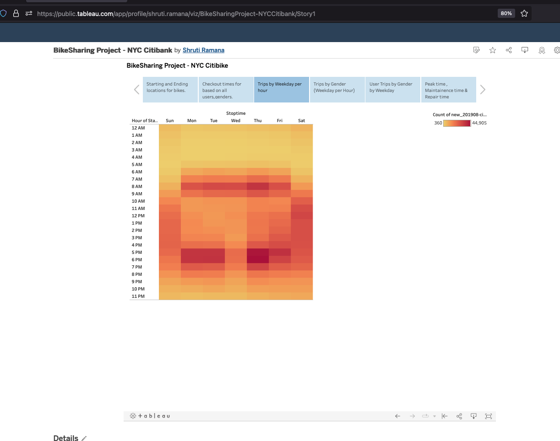
Task: Select Trips by Gender story point
Action: coord(337,90)
